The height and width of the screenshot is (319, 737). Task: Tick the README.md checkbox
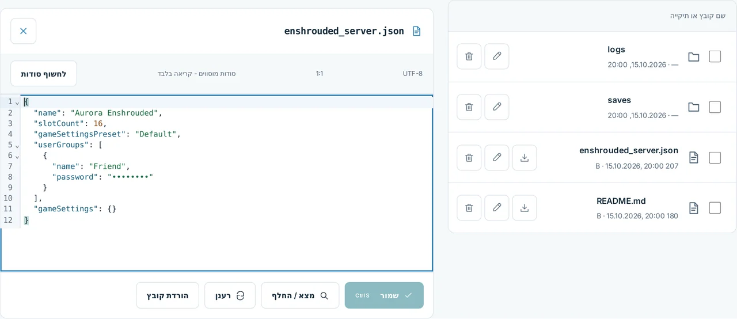coord(715,208)
